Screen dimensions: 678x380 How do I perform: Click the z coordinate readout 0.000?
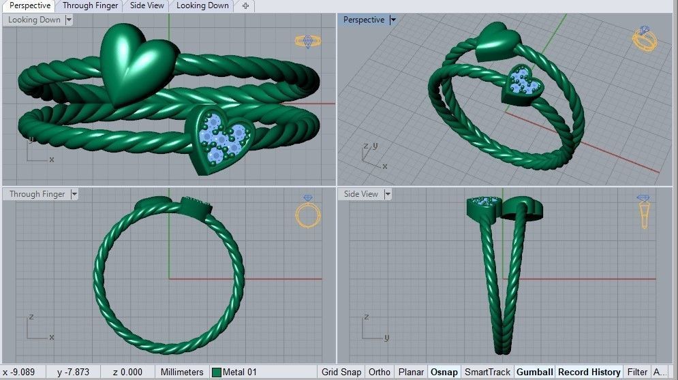[127, 373]
